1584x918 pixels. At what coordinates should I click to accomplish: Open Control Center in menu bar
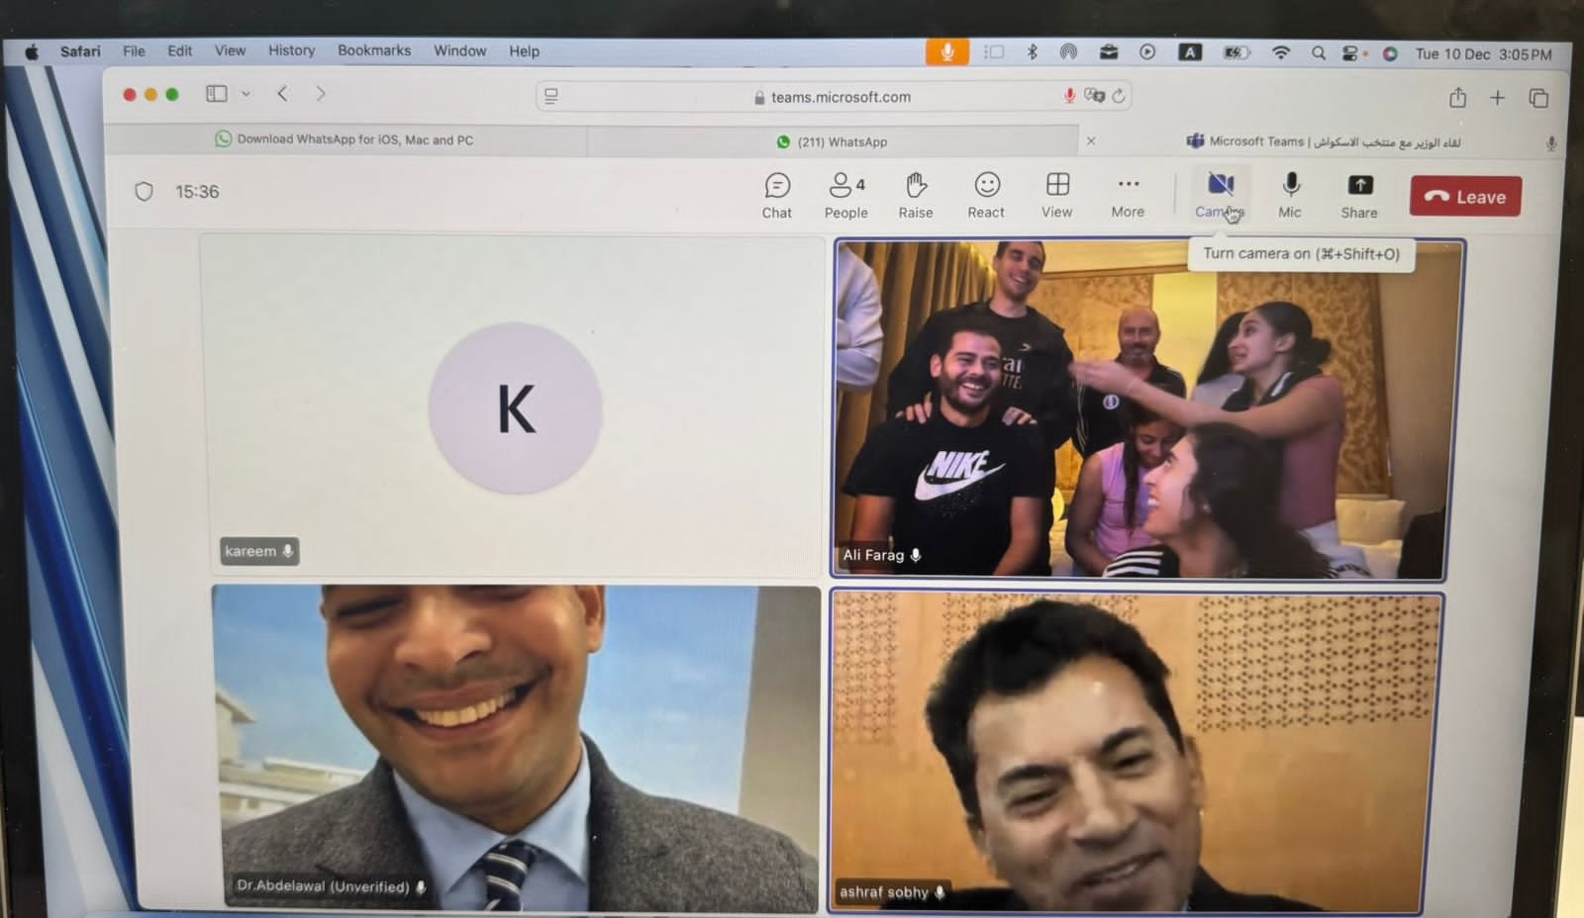1350,53
